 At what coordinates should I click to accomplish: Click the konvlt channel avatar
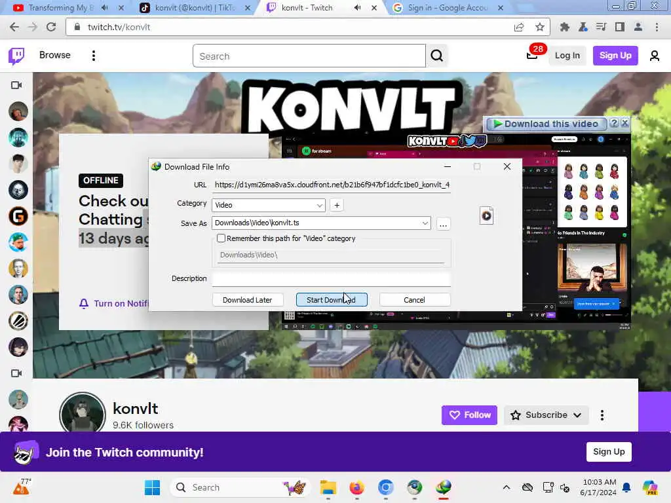(x=83, y=413)
